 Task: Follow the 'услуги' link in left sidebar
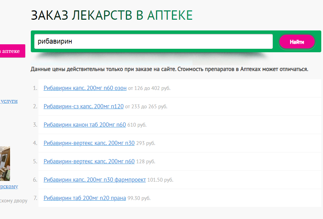click(9, 101)
